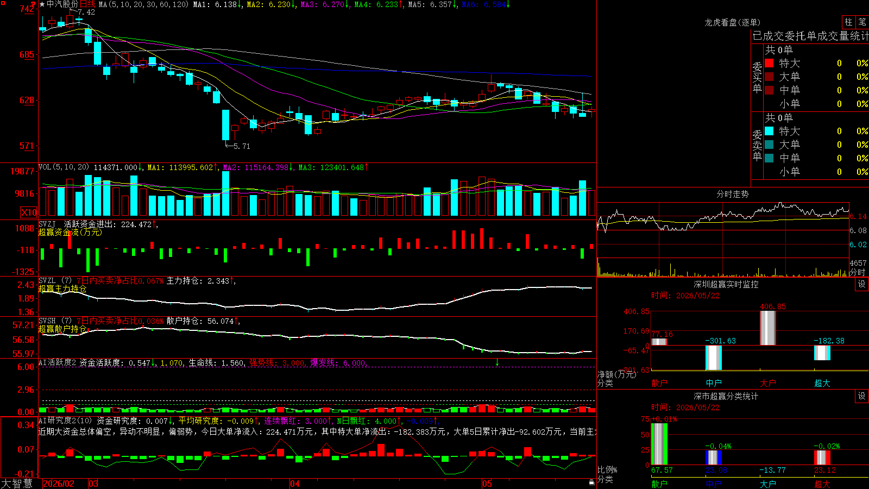Click the 笔 (tick view) button

click(862, 22)
